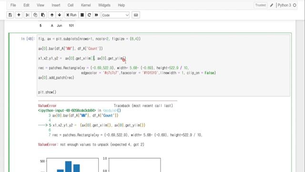This screenshot has height=172, width=305.
Task: Click the table cell value 101
Action: (x=71, y=25)
